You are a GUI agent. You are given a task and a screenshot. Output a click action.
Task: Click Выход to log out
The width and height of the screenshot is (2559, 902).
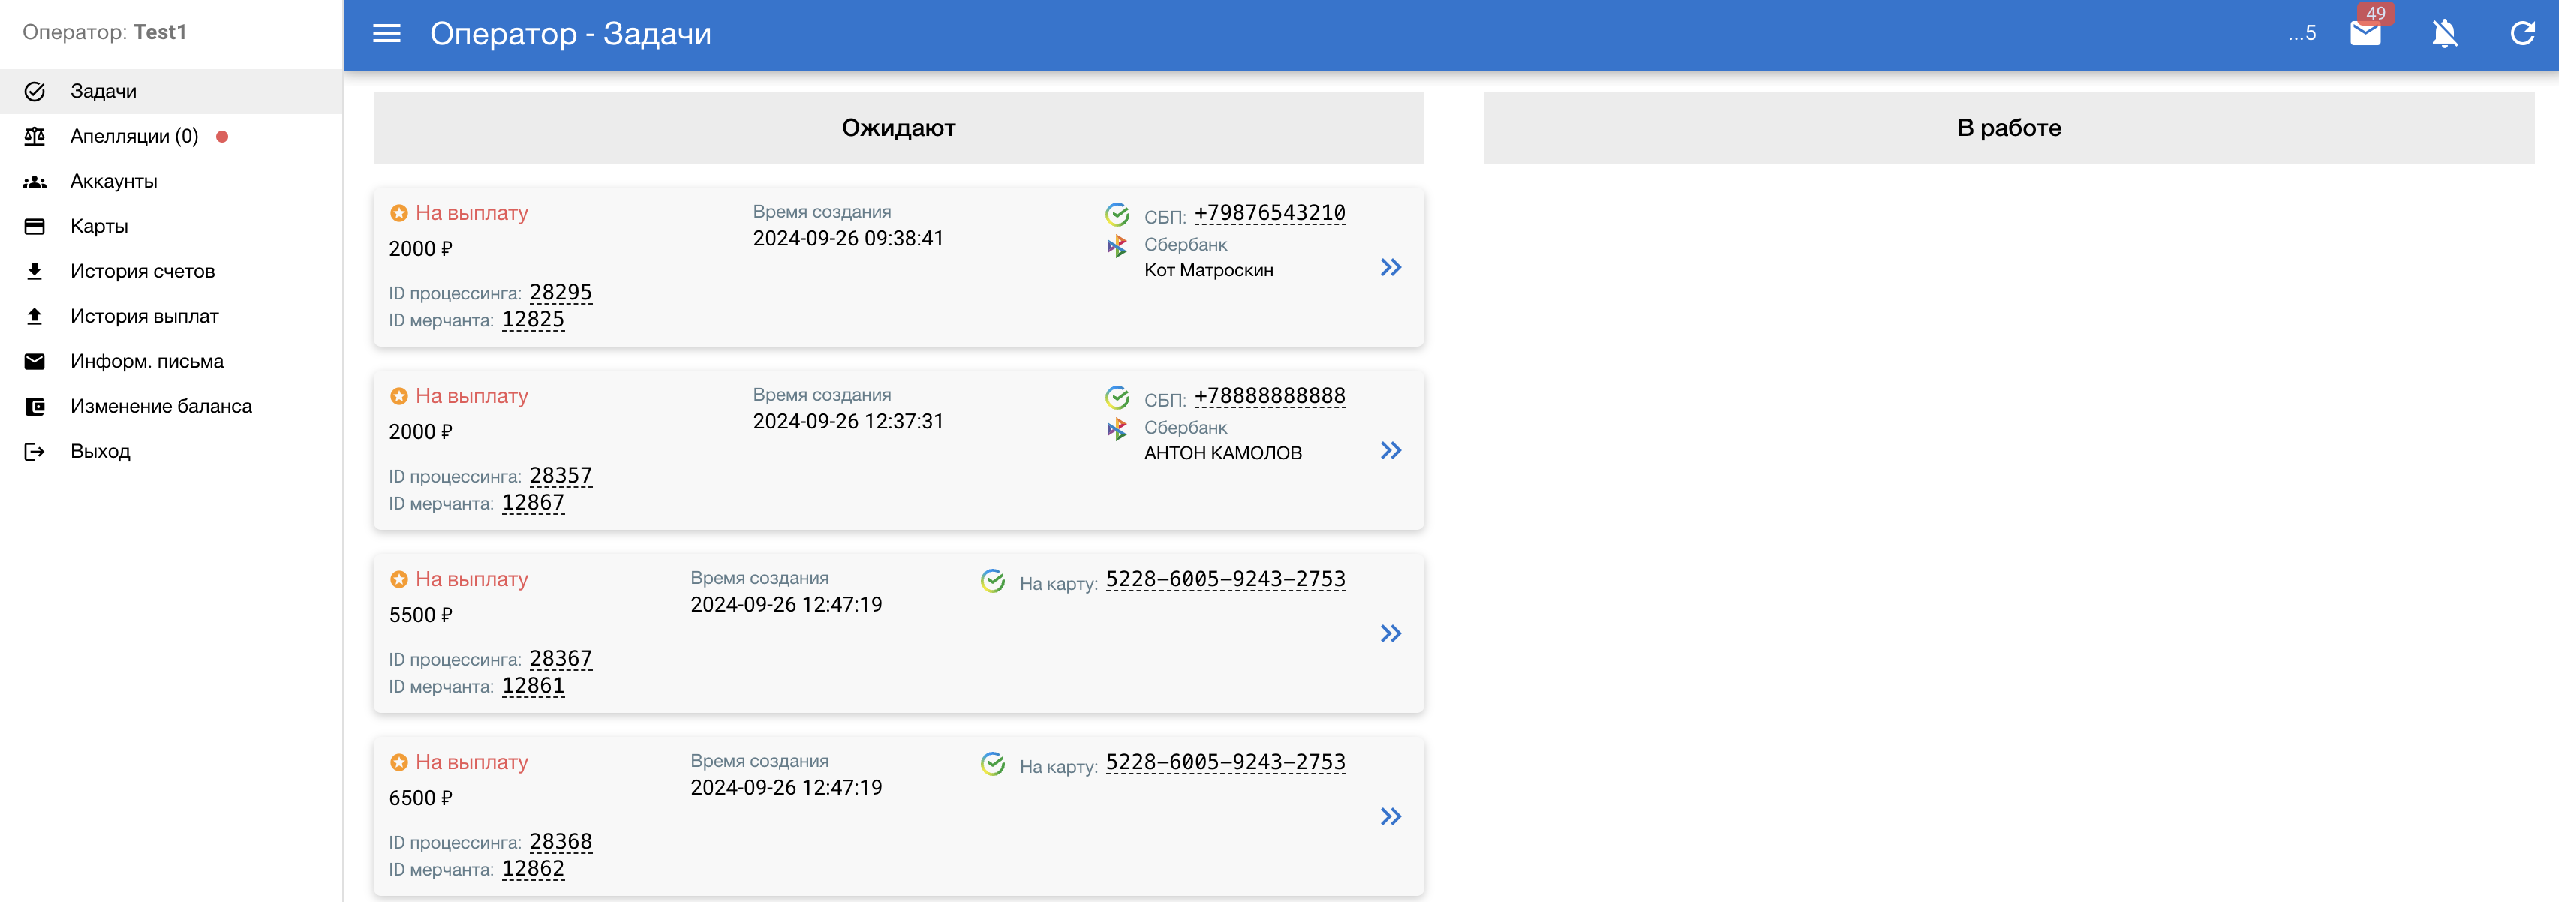pos(99,451)
